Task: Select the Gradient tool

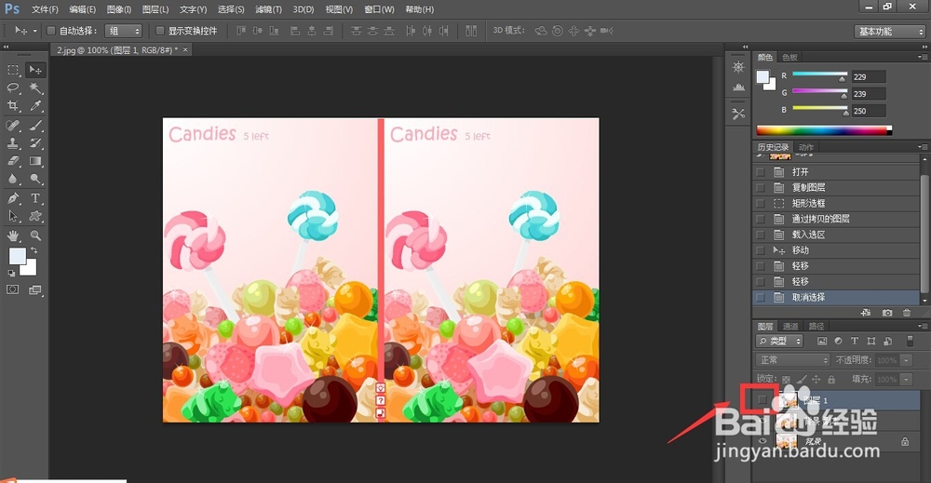Action: pyautogui.click(x=35, y=161)
